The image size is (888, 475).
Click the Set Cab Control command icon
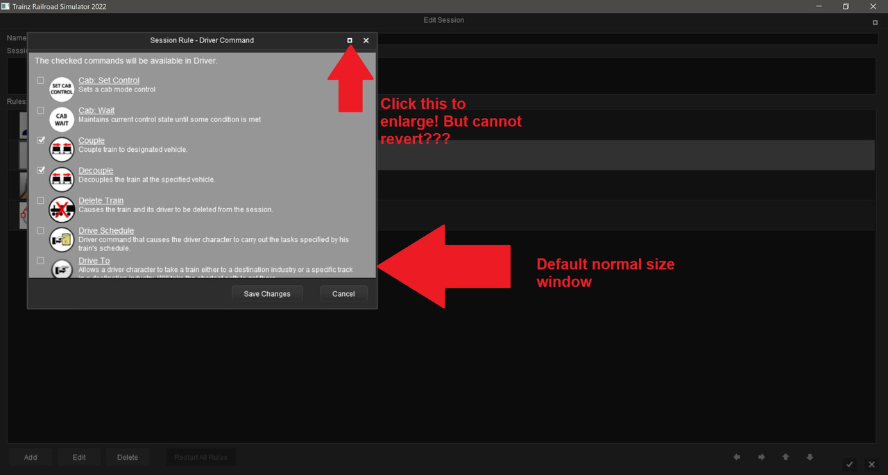pyautogui.click(x=62, y=89)
